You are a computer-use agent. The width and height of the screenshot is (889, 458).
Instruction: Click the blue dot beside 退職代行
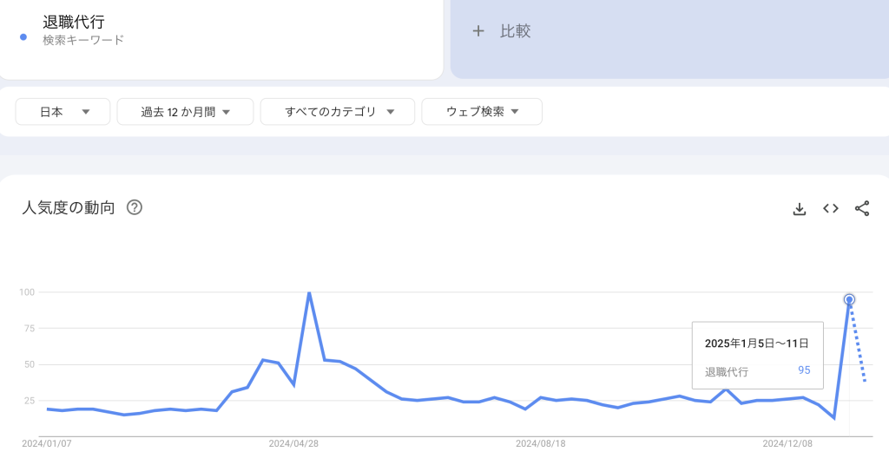pyautogui.click(x=23, y=36)
